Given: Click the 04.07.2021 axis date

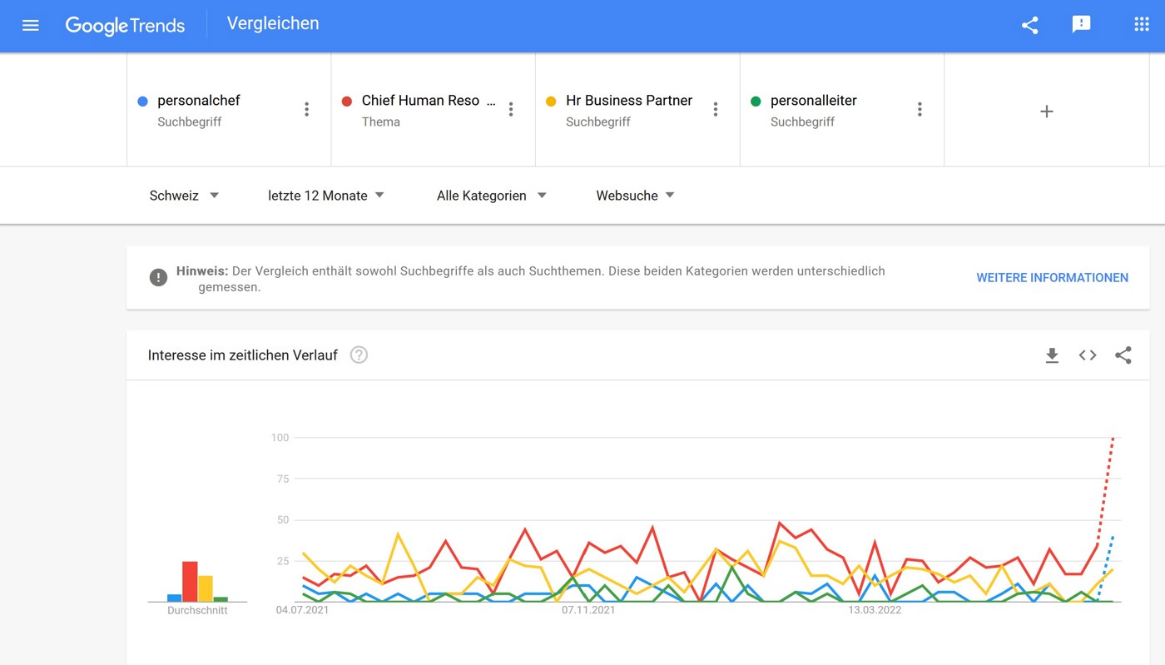Looking at the screenshot, I should 303,610.
